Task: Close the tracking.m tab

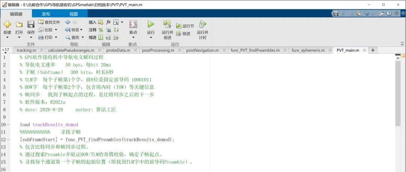Action: [x=41, y=50]
